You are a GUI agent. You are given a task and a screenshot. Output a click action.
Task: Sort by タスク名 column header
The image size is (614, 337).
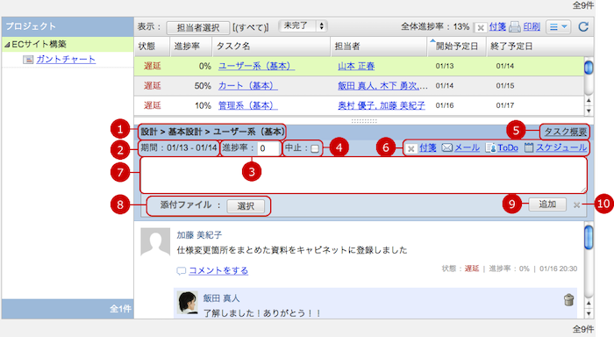click(271, 47)
